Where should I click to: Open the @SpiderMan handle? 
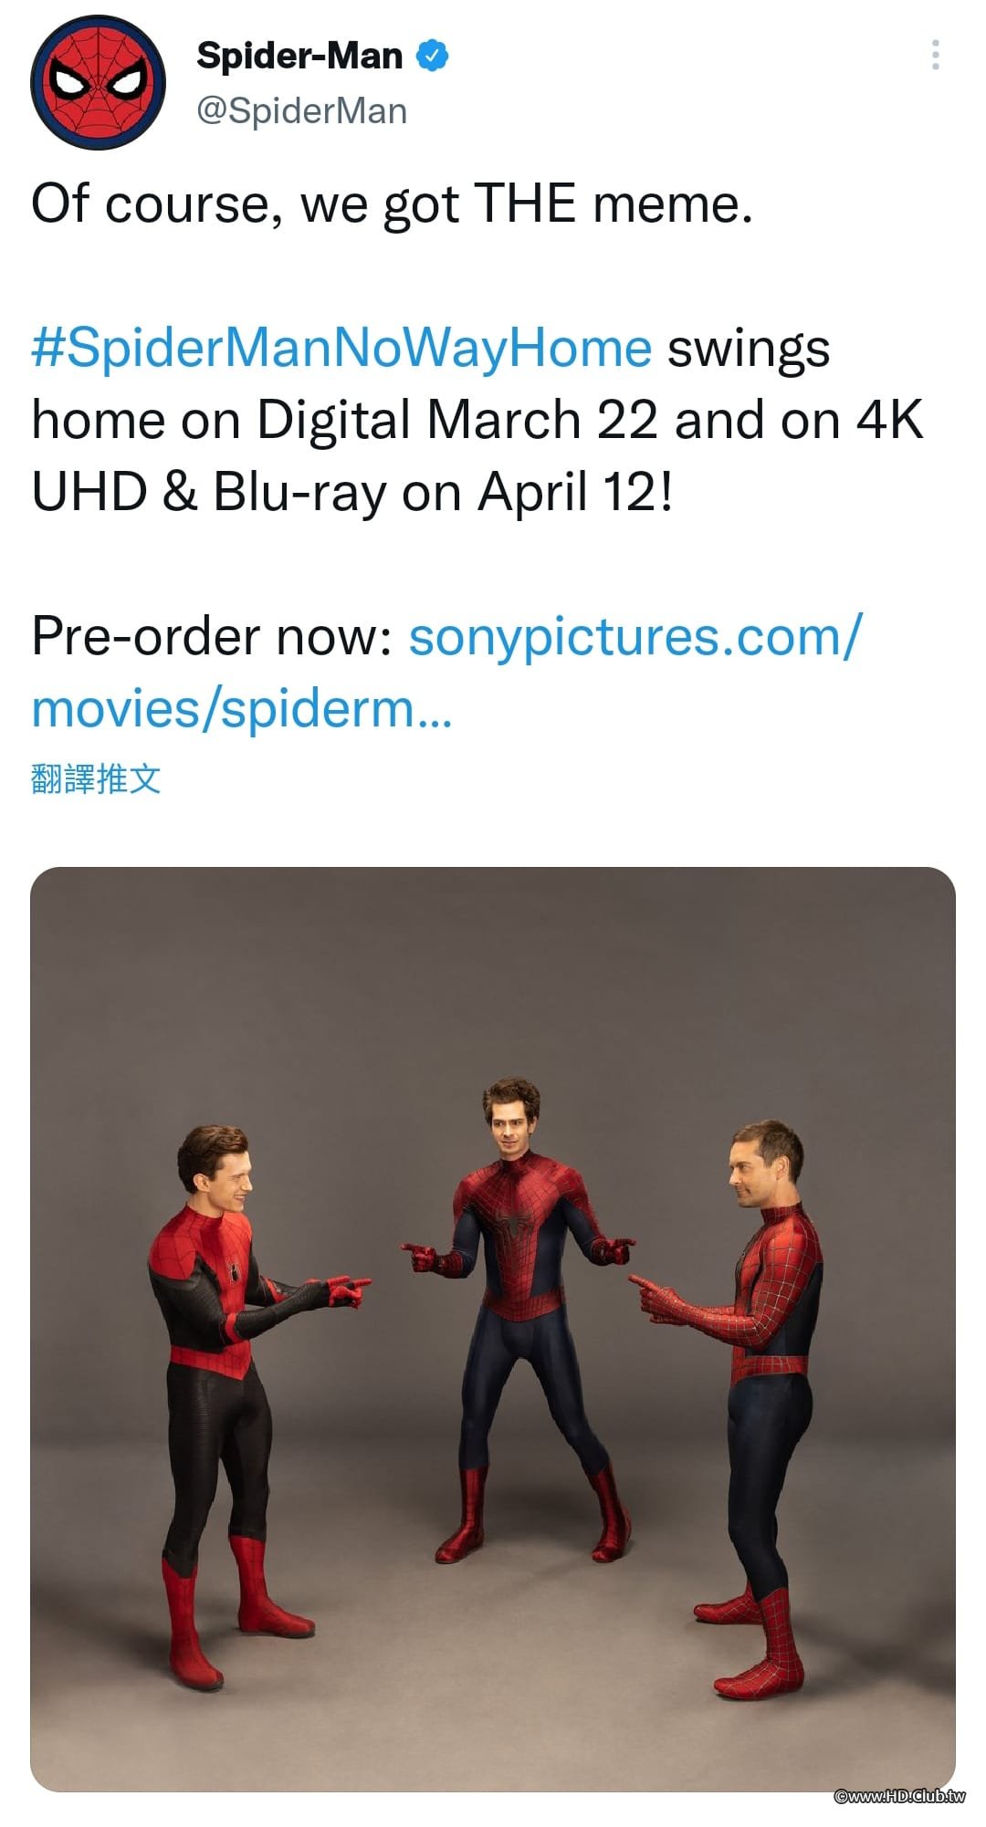[x=302, y=111]
